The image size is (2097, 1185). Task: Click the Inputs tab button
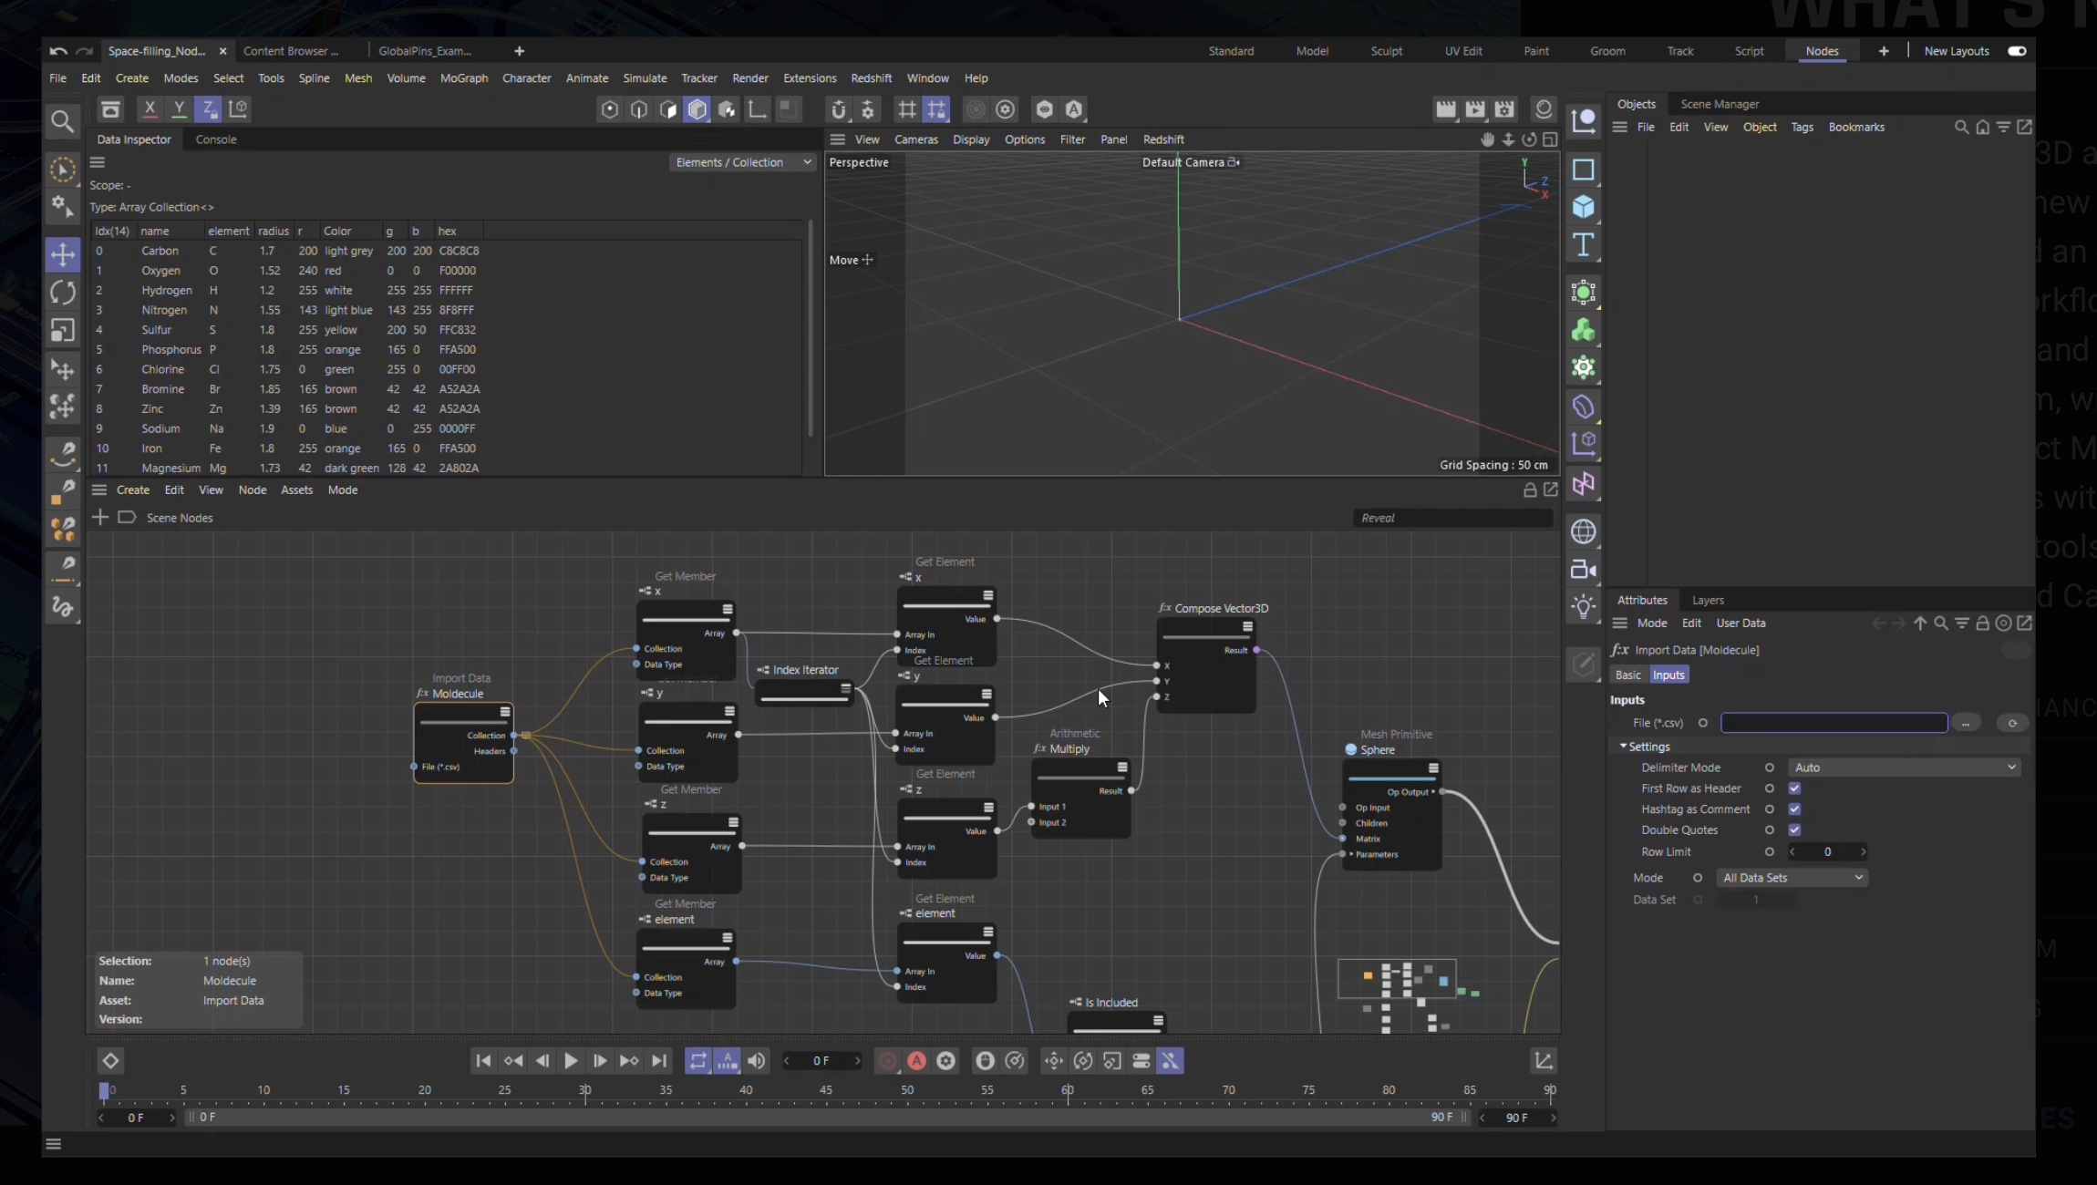pos(1668,675)
